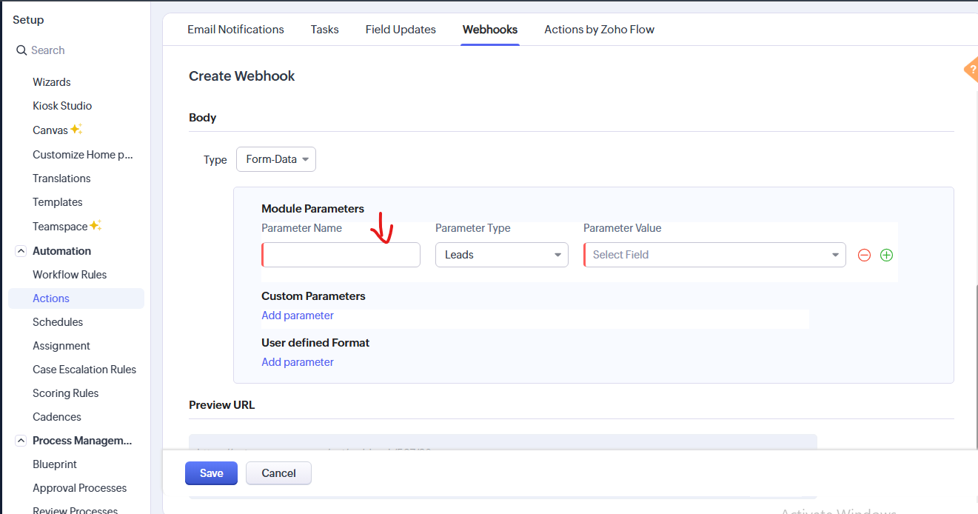Open Canvas in the Setup sidebar

tap(50, 130)
